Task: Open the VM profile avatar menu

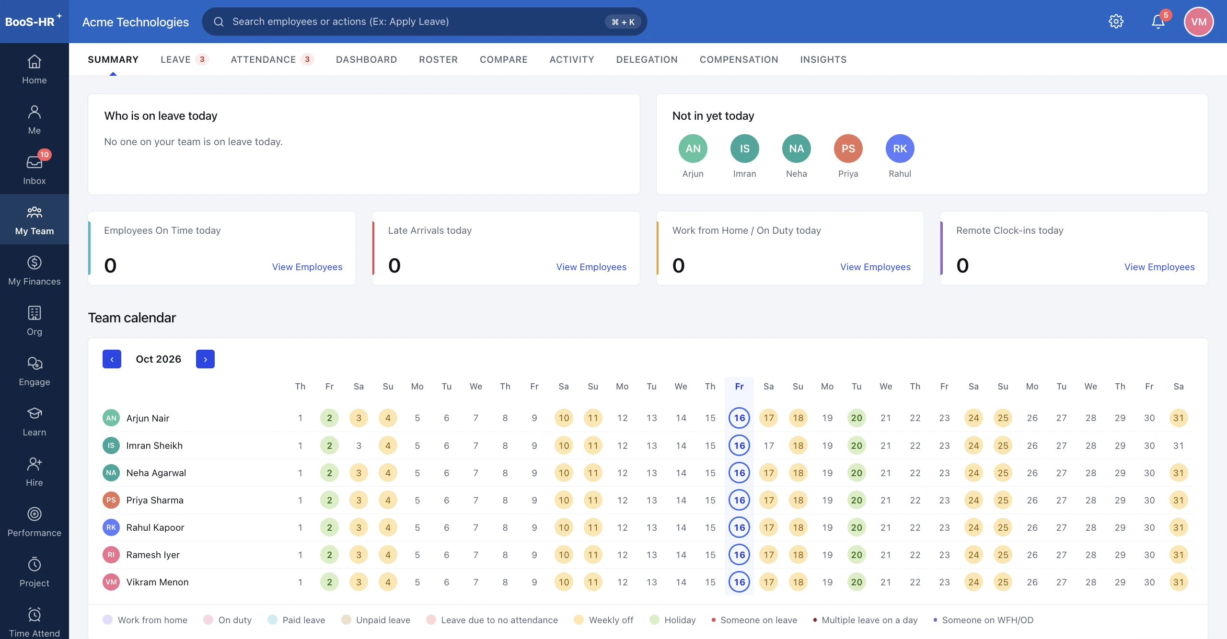Action: tap(1199, 22)
